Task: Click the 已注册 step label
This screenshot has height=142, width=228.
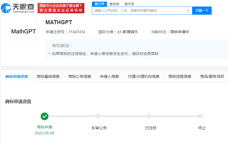Action: point(151,128)
